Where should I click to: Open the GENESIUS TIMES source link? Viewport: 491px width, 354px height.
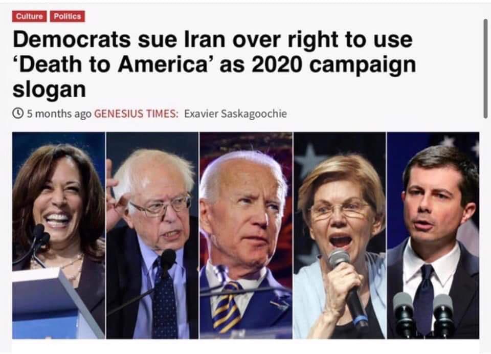point(136,114)
